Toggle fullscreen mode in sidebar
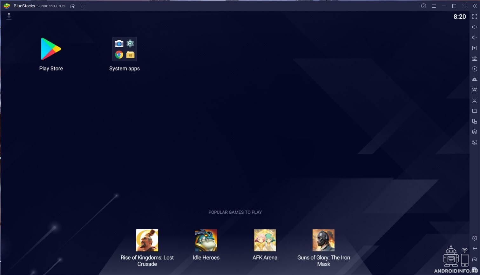The height and width of the screenshot is (275, 480). click(475, 17)
